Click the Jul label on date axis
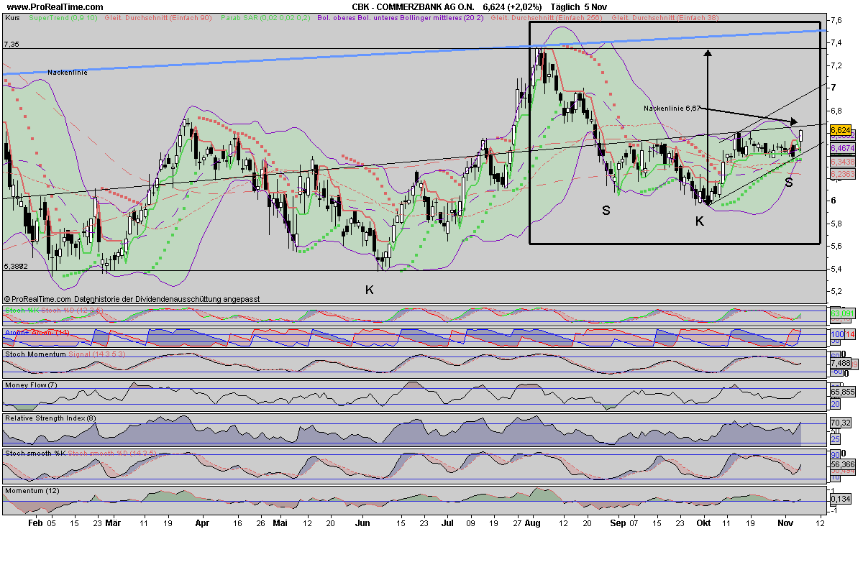Screen dimensions: 863x575 pos(447,524)
